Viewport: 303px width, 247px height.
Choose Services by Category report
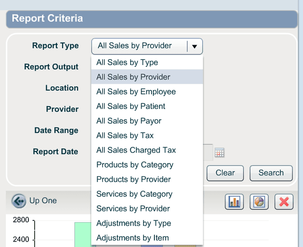click(147, 194)
